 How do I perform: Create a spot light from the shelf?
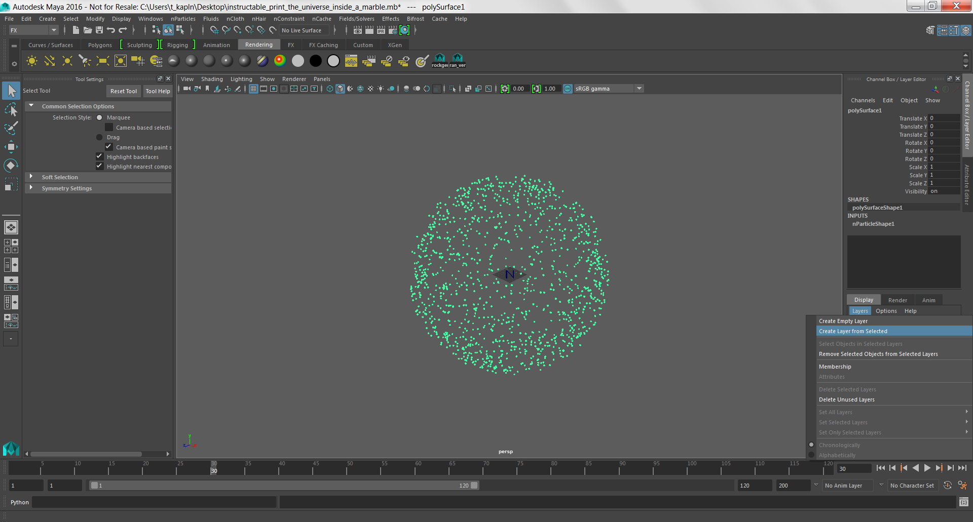tap(85, 61)
